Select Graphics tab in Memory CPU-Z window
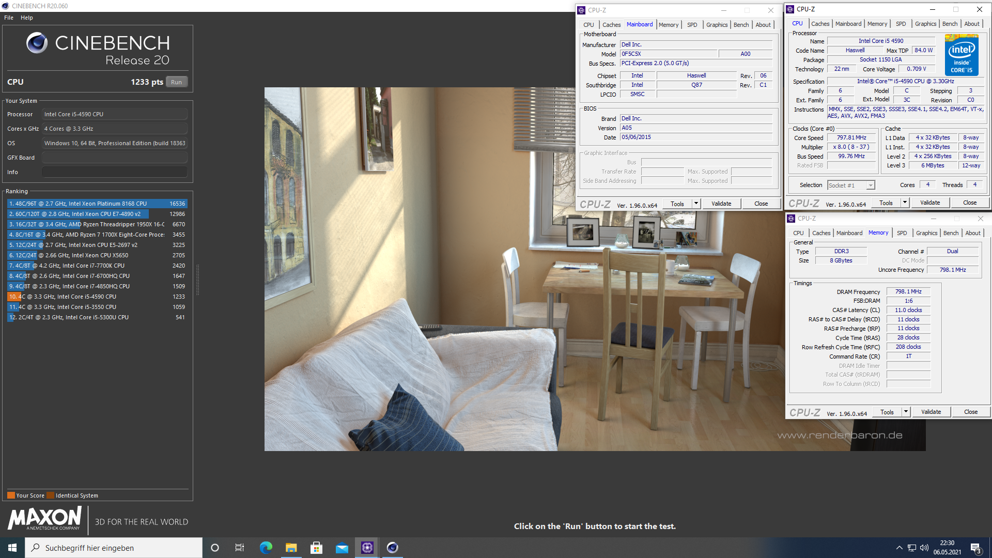The width and height of the screenshot is (992, 558). coord(926,233)
